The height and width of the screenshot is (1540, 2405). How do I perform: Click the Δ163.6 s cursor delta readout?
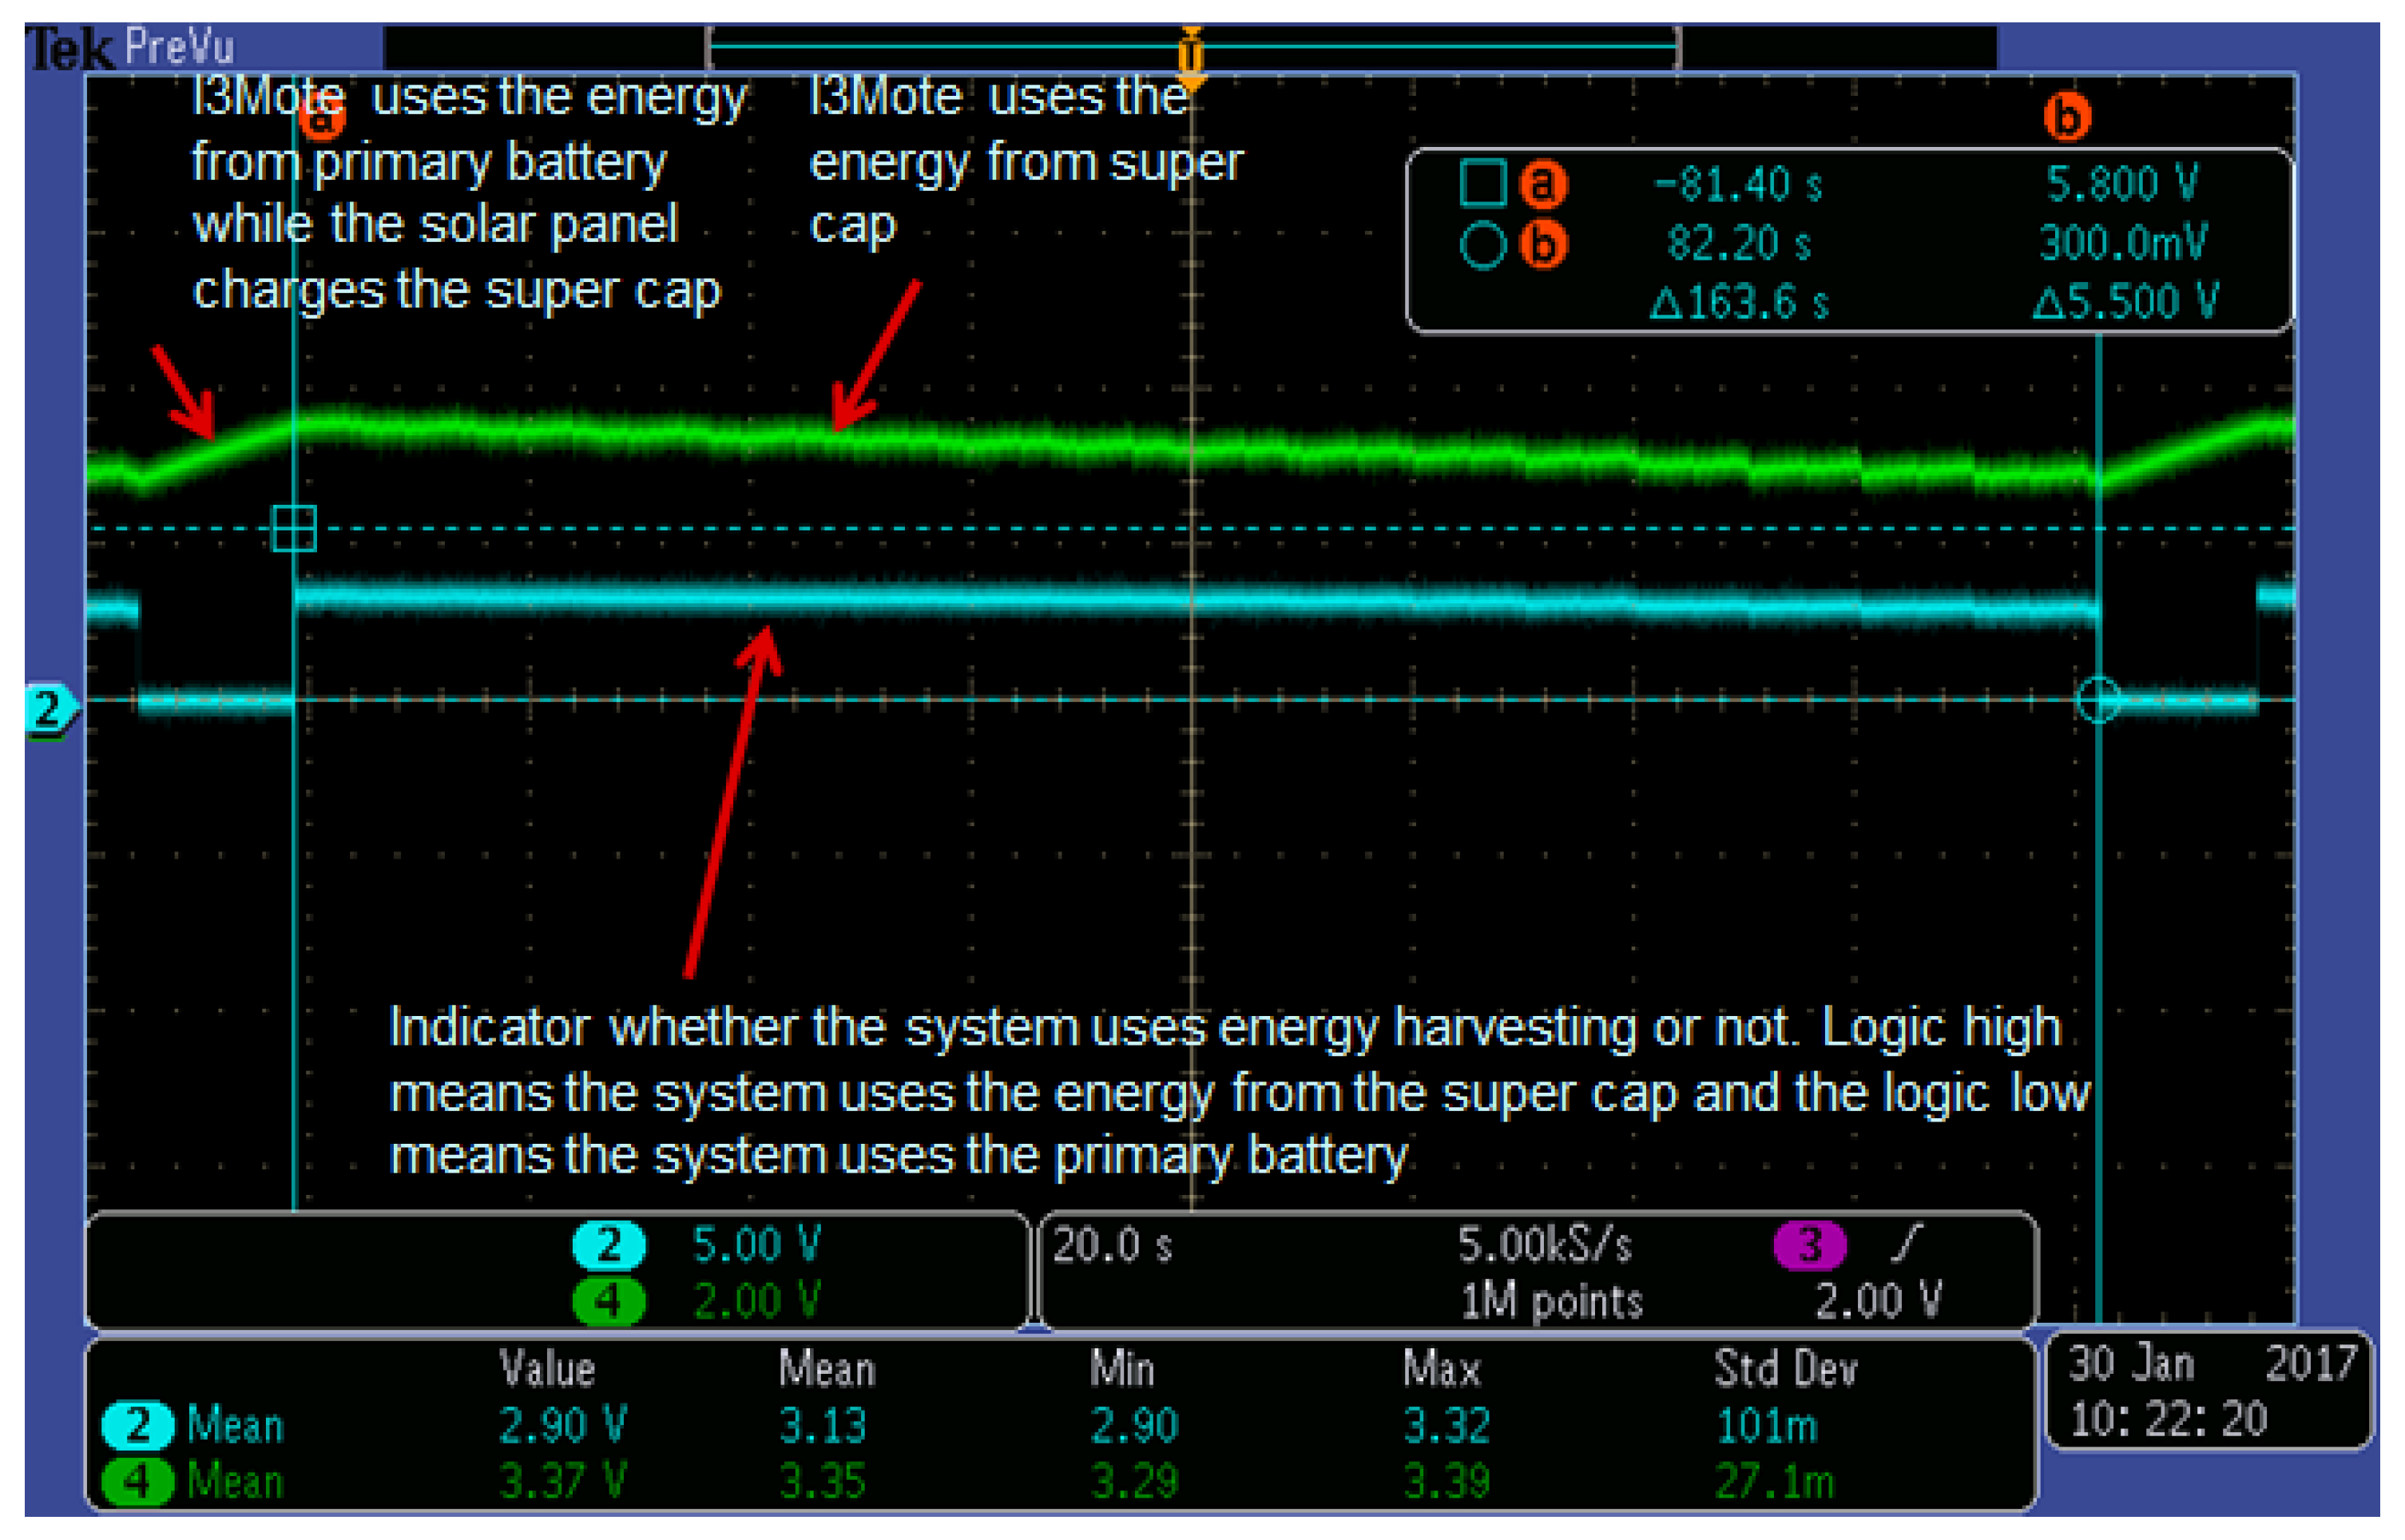(x=1738, y=302)
